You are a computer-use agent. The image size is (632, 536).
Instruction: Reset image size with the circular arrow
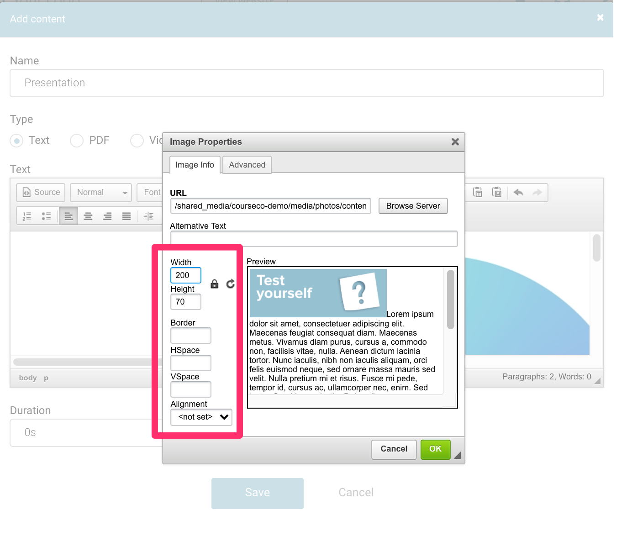(231, 284)
